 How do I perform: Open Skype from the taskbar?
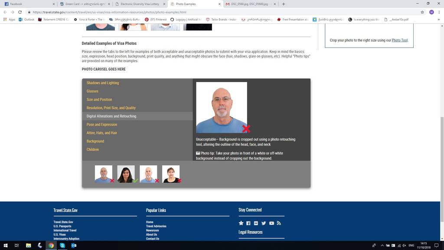tap(62, 246)
